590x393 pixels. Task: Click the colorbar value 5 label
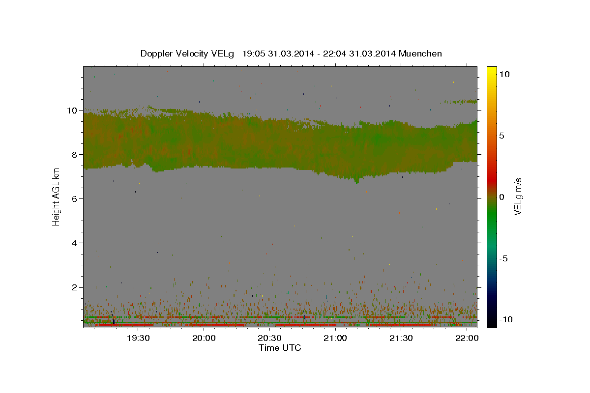tap(502, 136)
